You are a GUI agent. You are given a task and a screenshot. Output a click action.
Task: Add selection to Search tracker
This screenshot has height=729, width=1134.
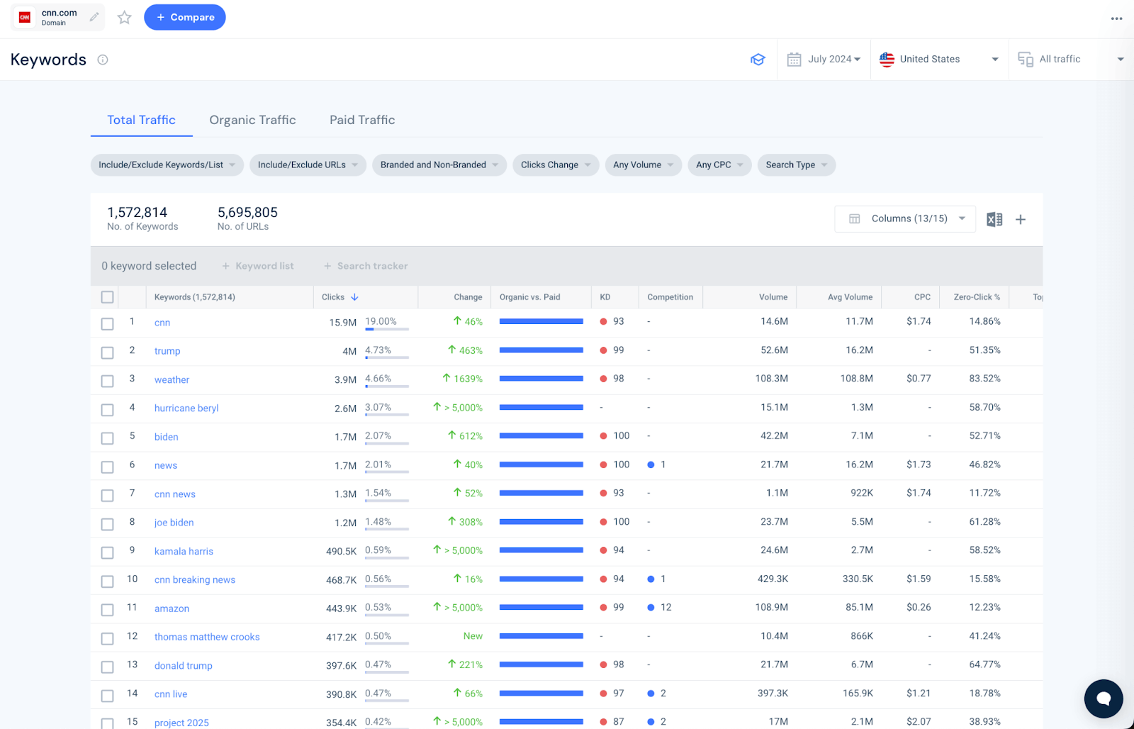point(366,266)
